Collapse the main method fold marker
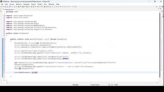 [x=5, y=39]
